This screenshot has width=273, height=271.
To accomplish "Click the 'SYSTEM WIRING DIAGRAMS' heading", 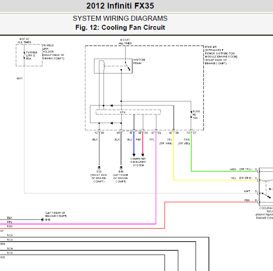I will click(x=120, y=18).
